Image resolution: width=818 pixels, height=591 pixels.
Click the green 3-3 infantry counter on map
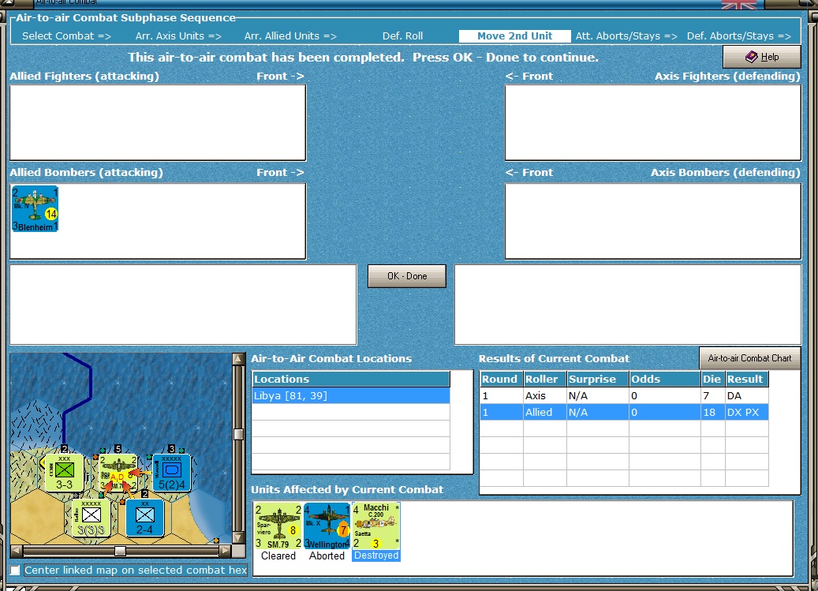pyautogui.click(x=64, y=473)
